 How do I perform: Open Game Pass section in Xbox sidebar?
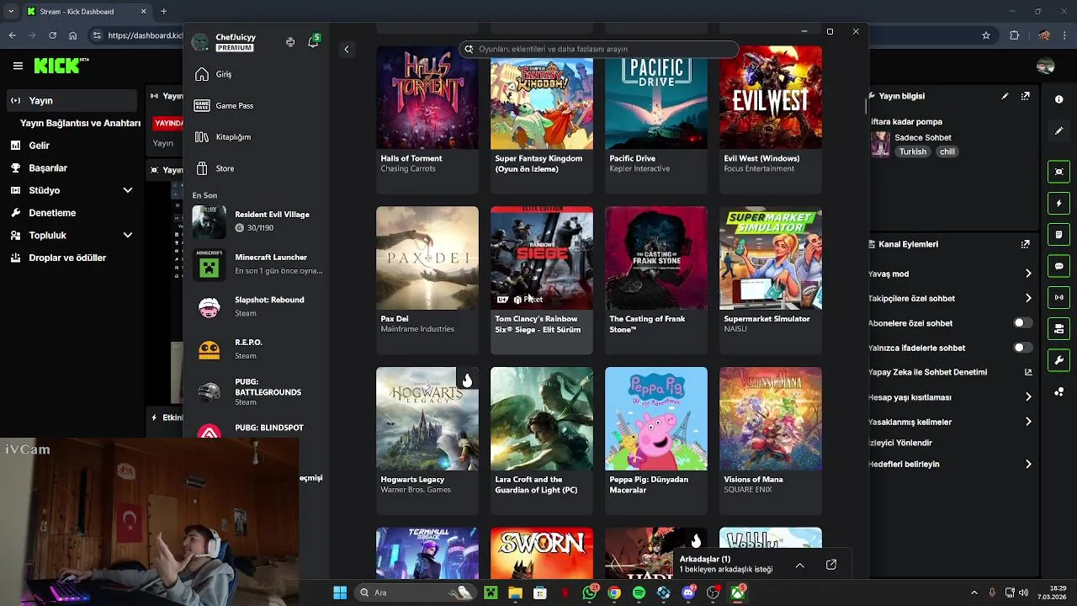pyautogui.click(x=255, y=105)
